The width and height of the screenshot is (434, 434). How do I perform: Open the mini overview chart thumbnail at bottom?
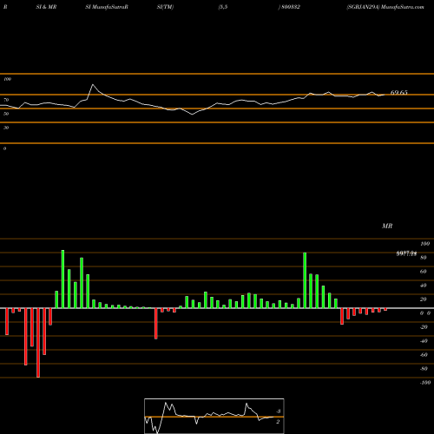pyautogui.click(x=214, y=416)
